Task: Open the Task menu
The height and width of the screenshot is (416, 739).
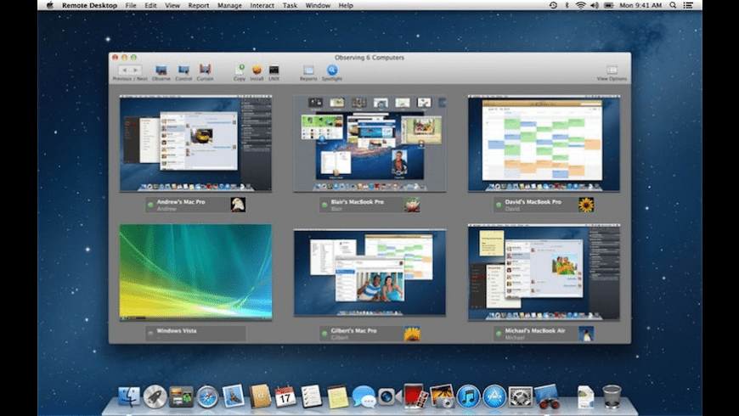Action: click(x=290, y=5)
